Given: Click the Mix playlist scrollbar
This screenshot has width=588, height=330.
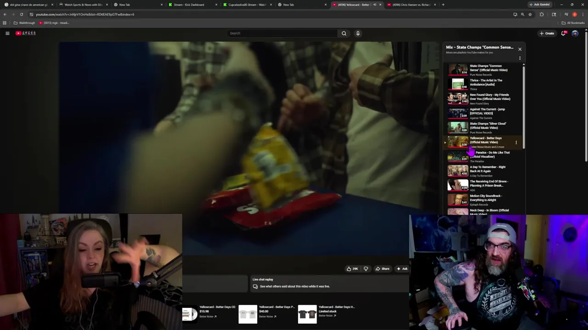Looking at the screenshot, I should click(524, 106).
